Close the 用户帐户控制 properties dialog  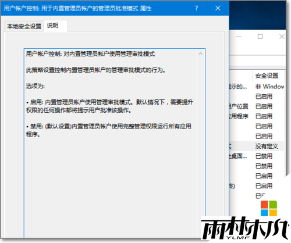point(218,8)
